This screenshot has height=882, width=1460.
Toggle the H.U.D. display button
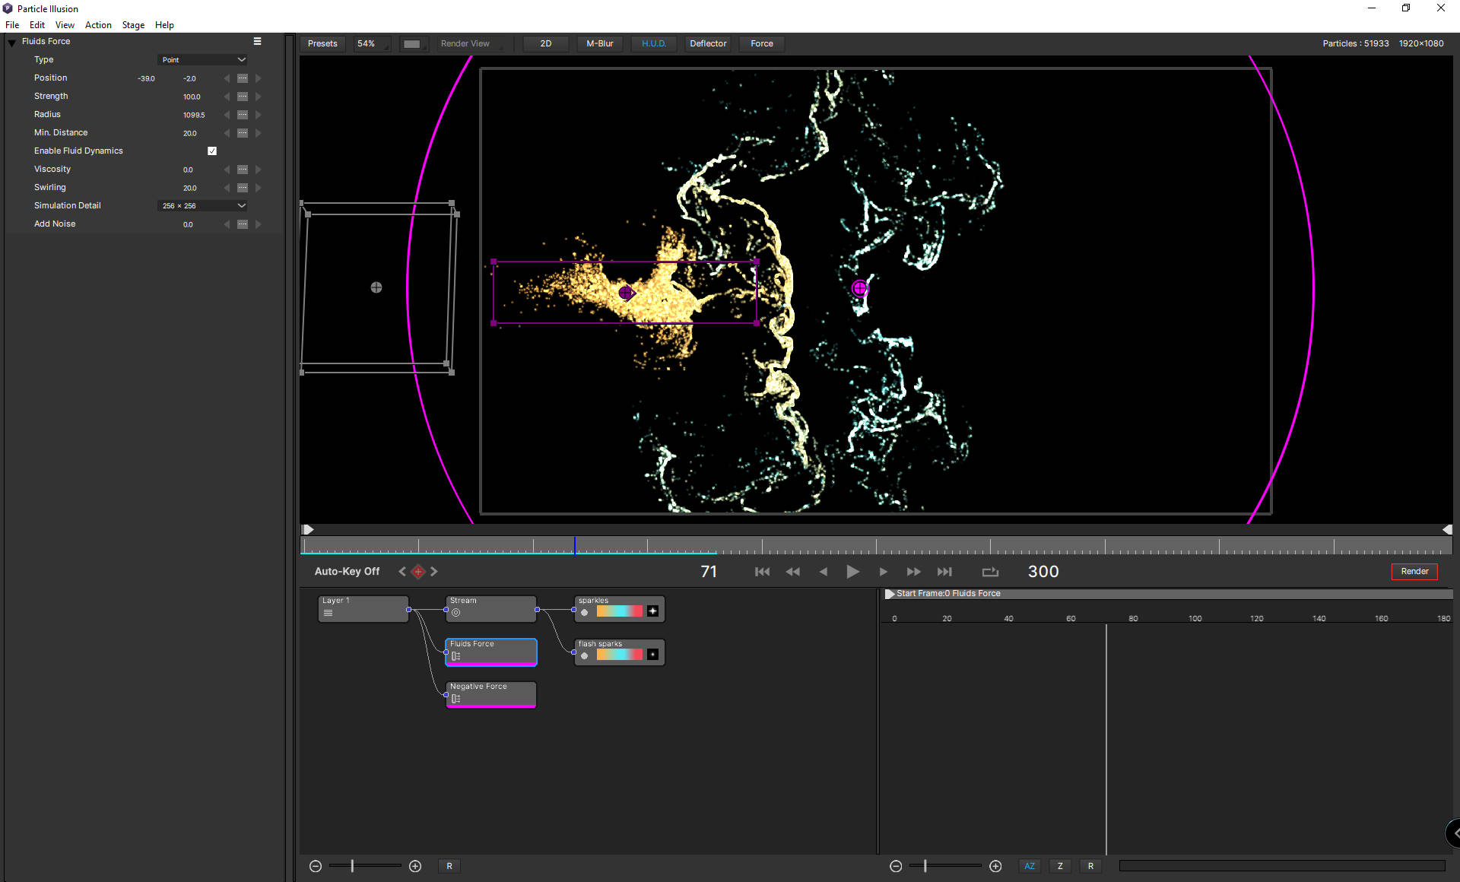click(653, 43)
